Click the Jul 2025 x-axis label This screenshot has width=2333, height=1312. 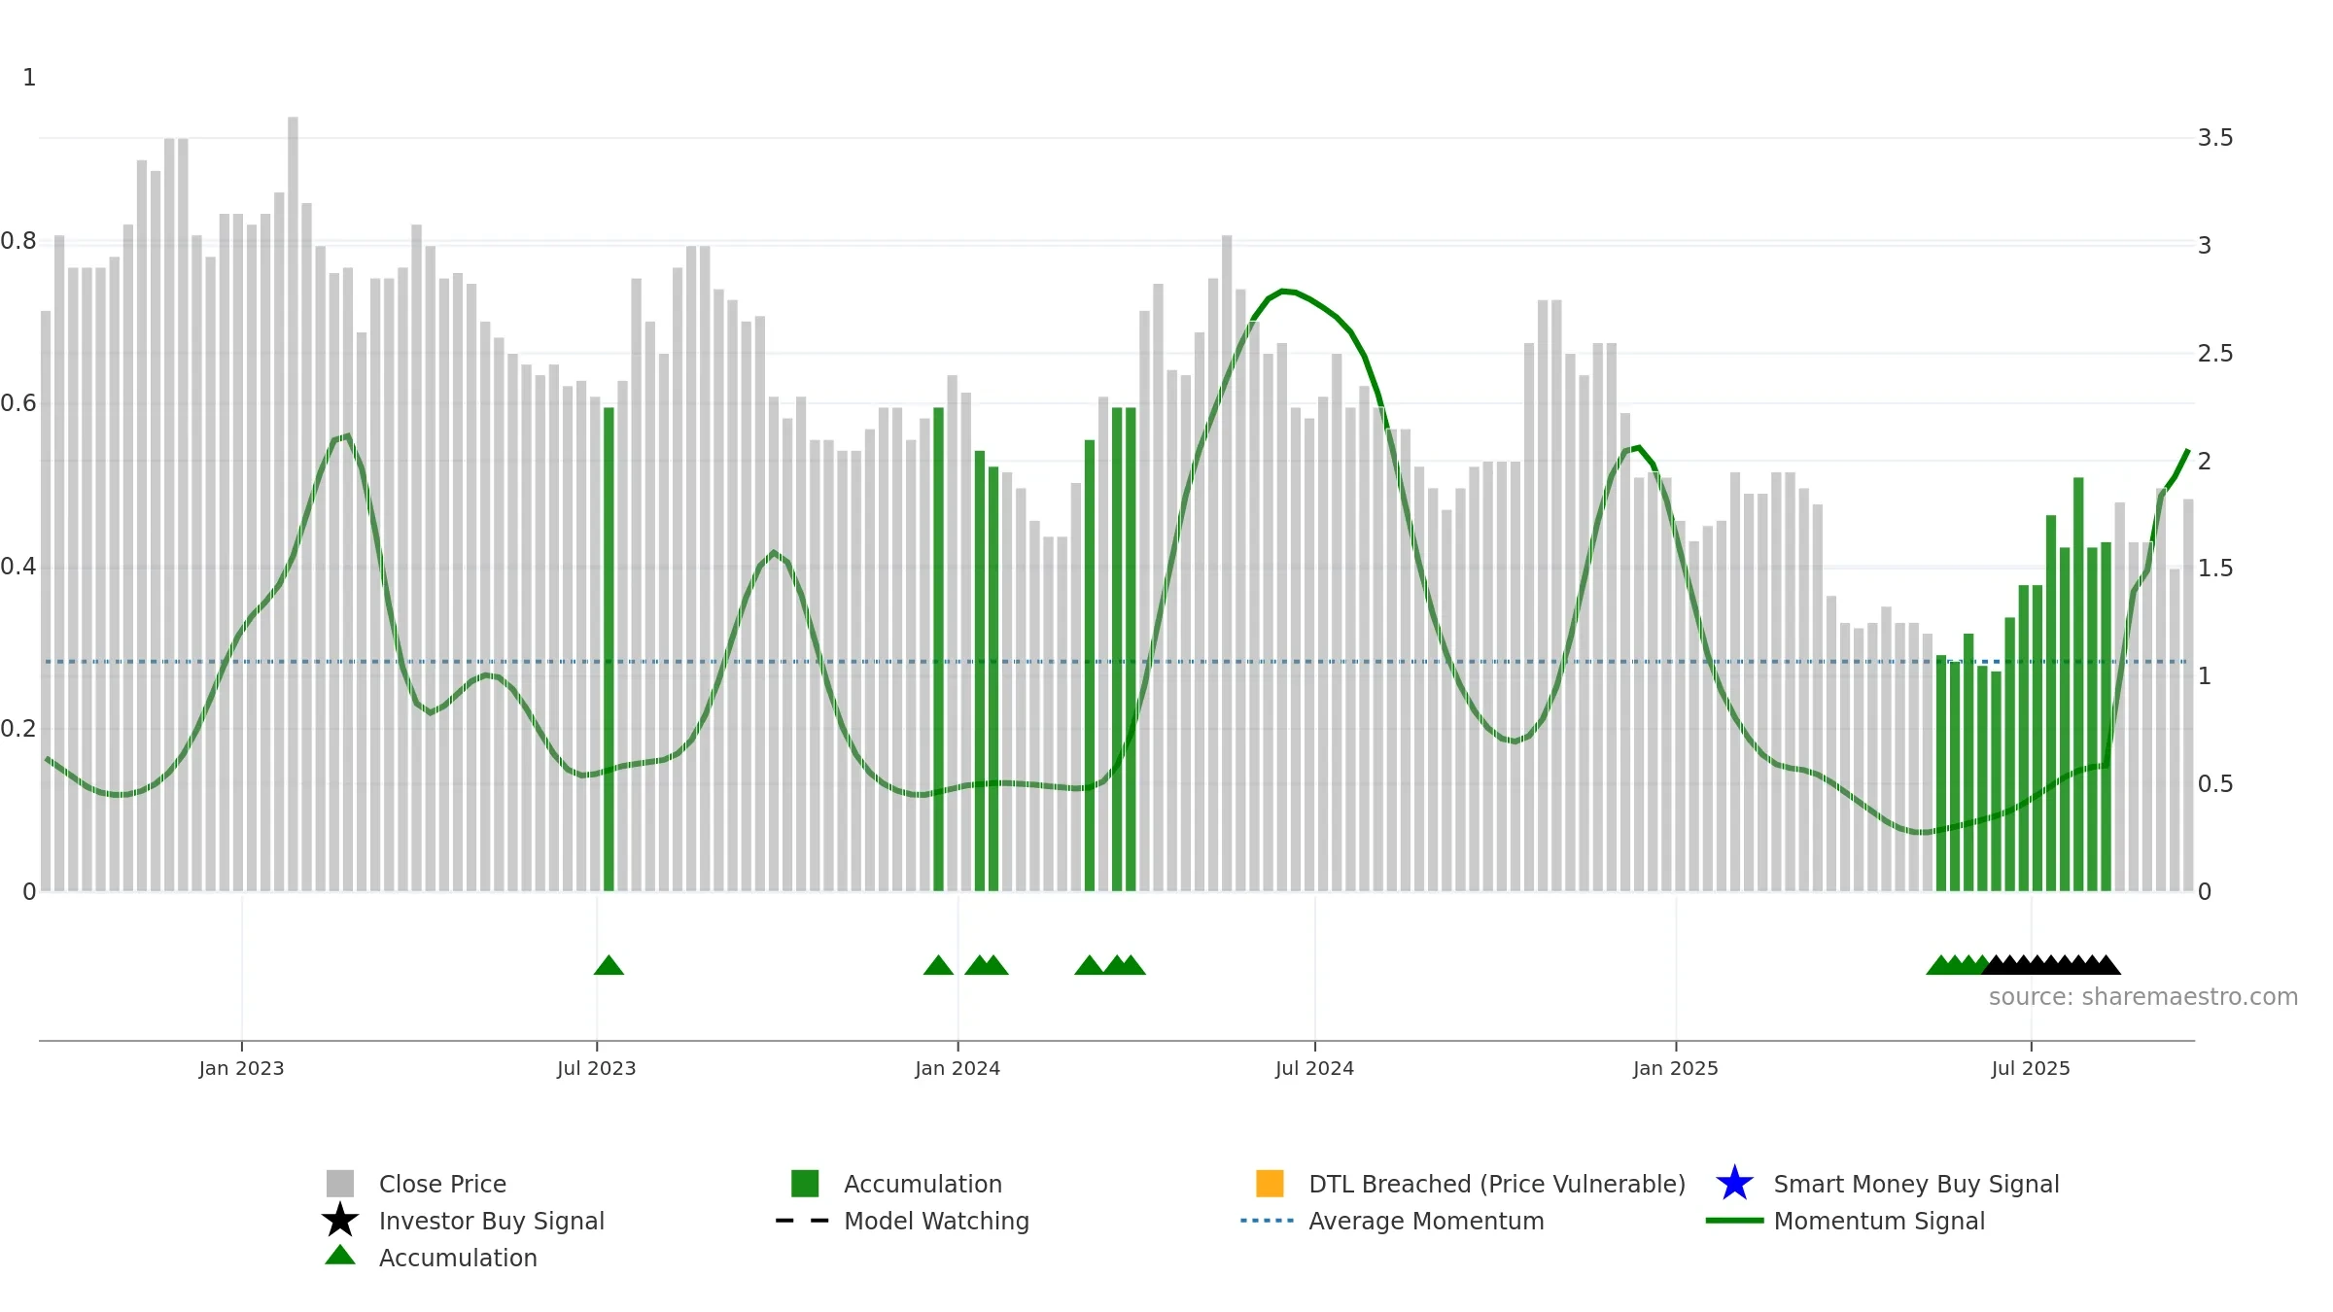tap(2031, 1068)
